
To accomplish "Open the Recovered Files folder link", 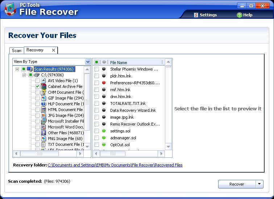I will [115, 165].
